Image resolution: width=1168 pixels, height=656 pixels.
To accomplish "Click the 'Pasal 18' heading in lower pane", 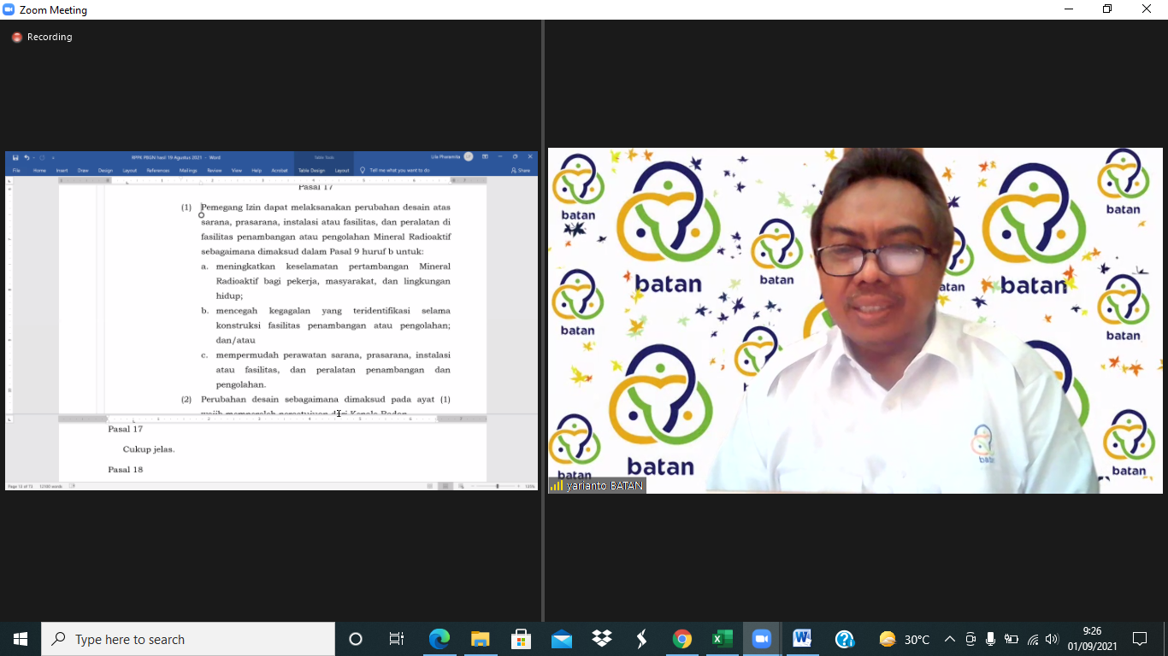I will [x=126, y=470].
